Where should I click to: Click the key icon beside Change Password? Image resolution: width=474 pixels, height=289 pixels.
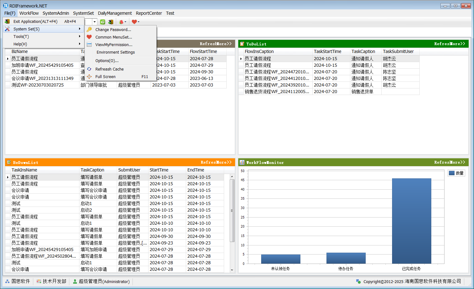click(x=89, y=29)
